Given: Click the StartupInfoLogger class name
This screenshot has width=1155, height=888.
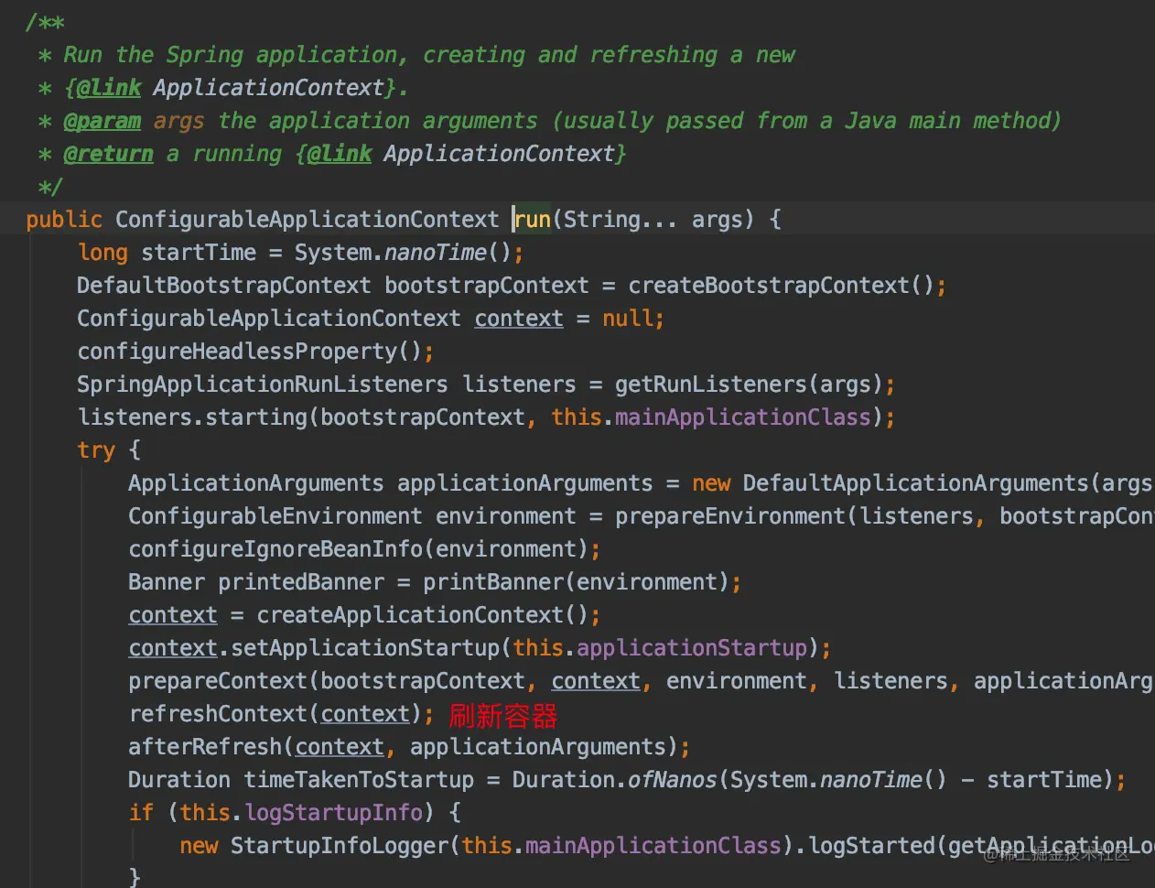Looking at the screenshot, I should 340,846.
